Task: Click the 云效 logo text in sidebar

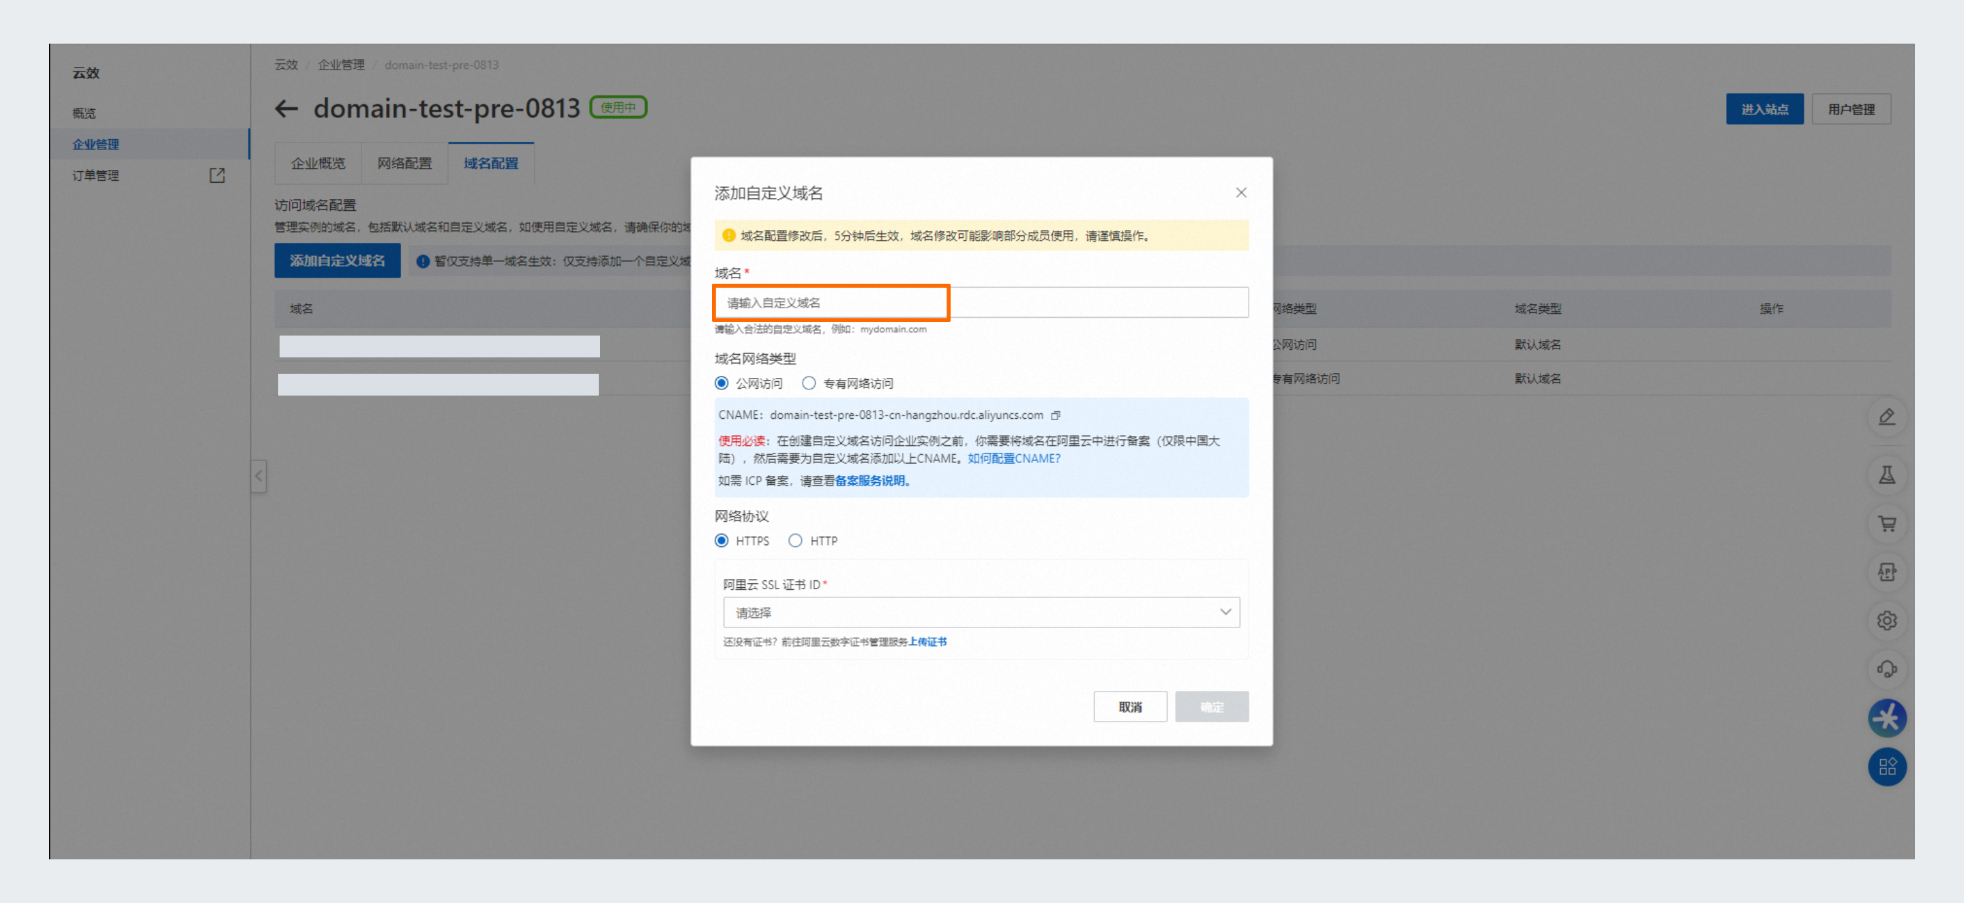Action: point(86,73)
